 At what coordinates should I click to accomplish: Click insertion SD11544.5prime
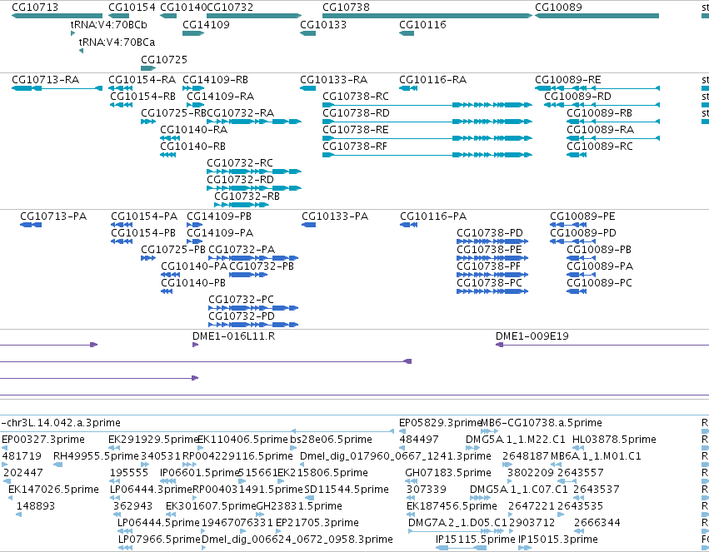click(347, 490)
